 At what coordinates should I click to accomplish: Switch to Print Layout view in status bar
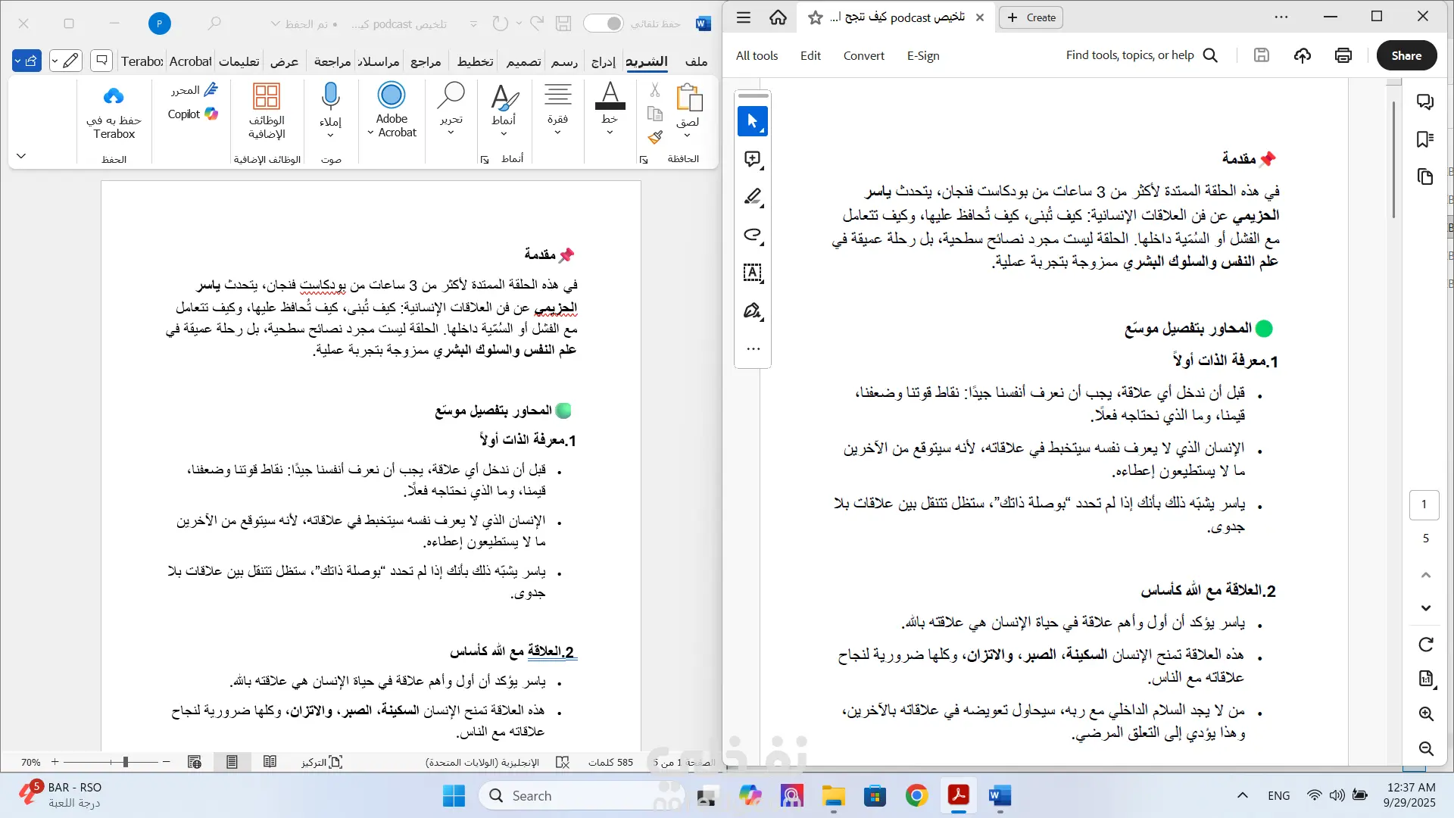point(232,762)
